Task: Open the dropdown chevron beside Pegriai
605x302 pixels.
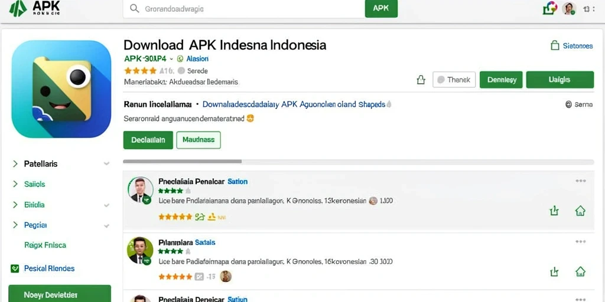Action: (106, 226)
